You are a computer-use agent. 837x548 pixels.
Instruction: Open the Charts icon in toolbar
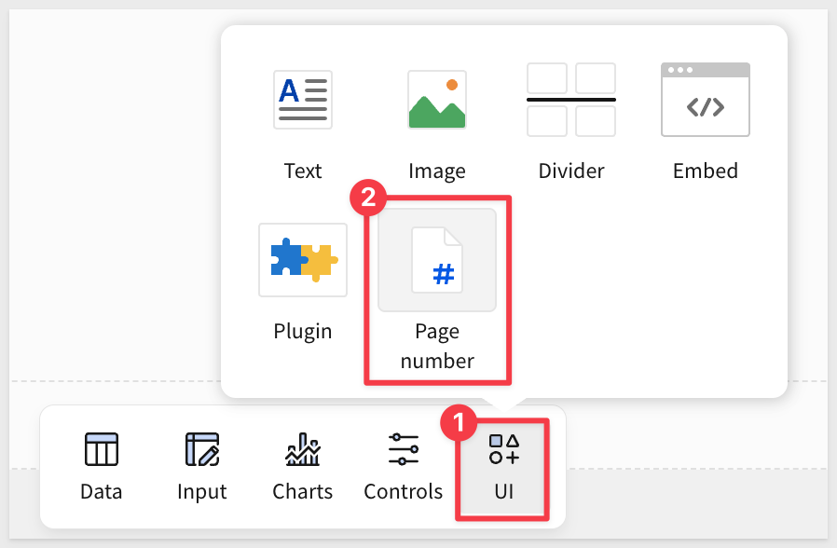(x=302, y=450)
